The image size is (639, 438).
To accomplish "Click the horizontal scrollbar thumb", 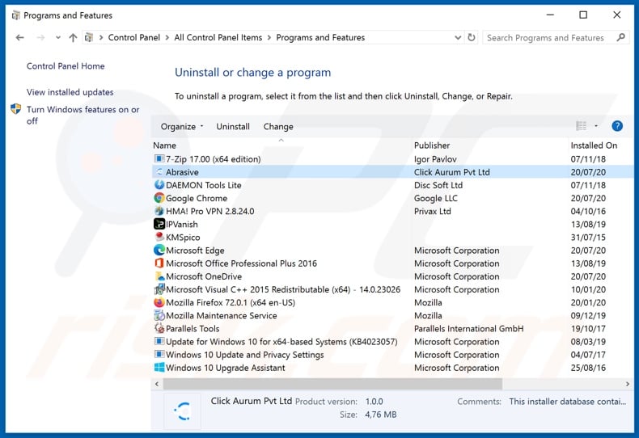I will pyautogui.click(x=332, y=384).
